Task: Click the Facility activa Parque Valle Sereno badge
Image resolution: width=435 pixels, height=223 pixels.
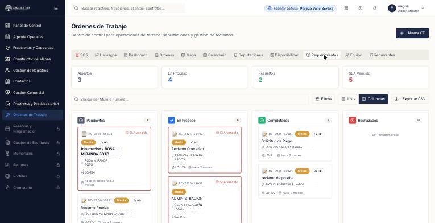Action: pyautogui.click(x=300, y=9)
